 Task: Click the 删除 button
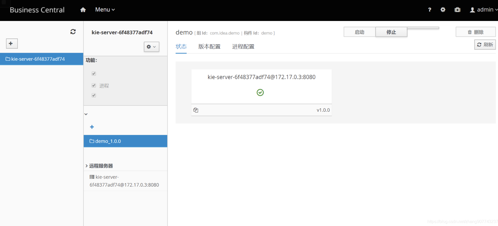(476, 32)
